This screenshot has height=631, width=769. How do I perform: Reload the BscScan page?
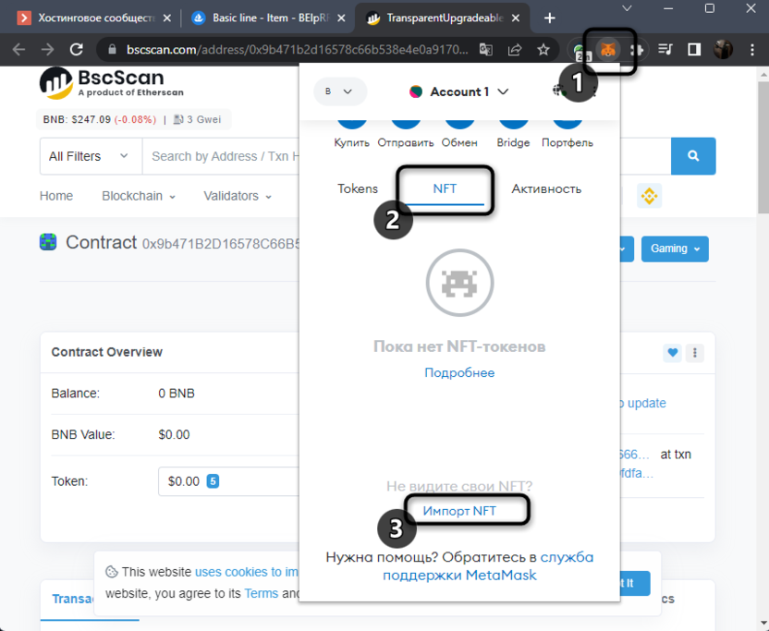coord(76,50)
